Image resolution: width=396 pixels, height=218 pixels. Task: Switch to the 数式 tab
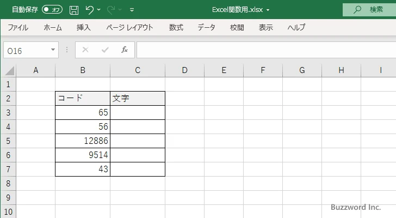[176, 27]
